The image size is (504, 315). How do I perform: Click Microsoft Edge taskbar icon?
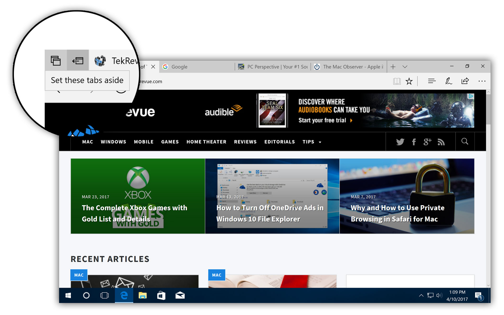tap(124, 296)
